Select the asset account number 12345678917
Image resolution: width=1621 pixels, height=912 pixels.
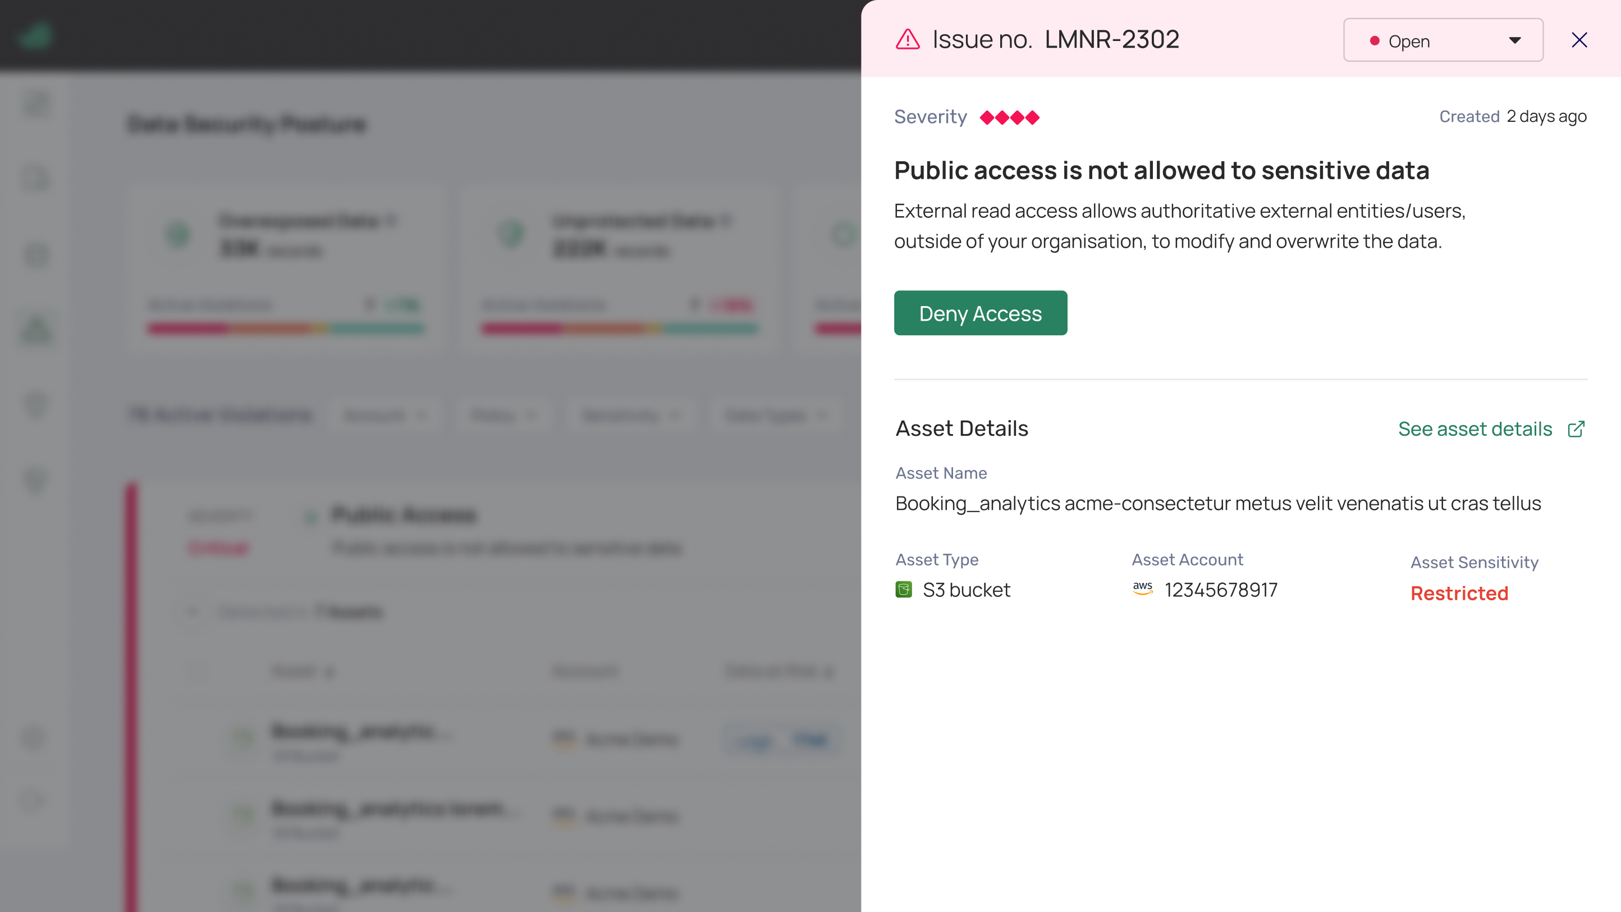pyautogui.click(x=1221, y=590)
